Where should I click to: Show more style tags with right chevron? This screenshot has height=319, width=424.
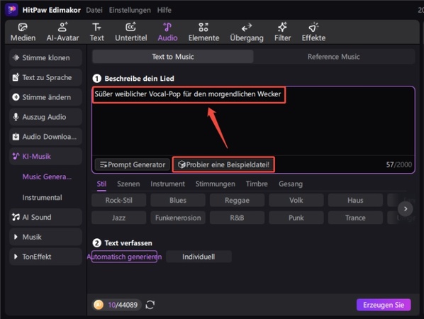(406, 208)
